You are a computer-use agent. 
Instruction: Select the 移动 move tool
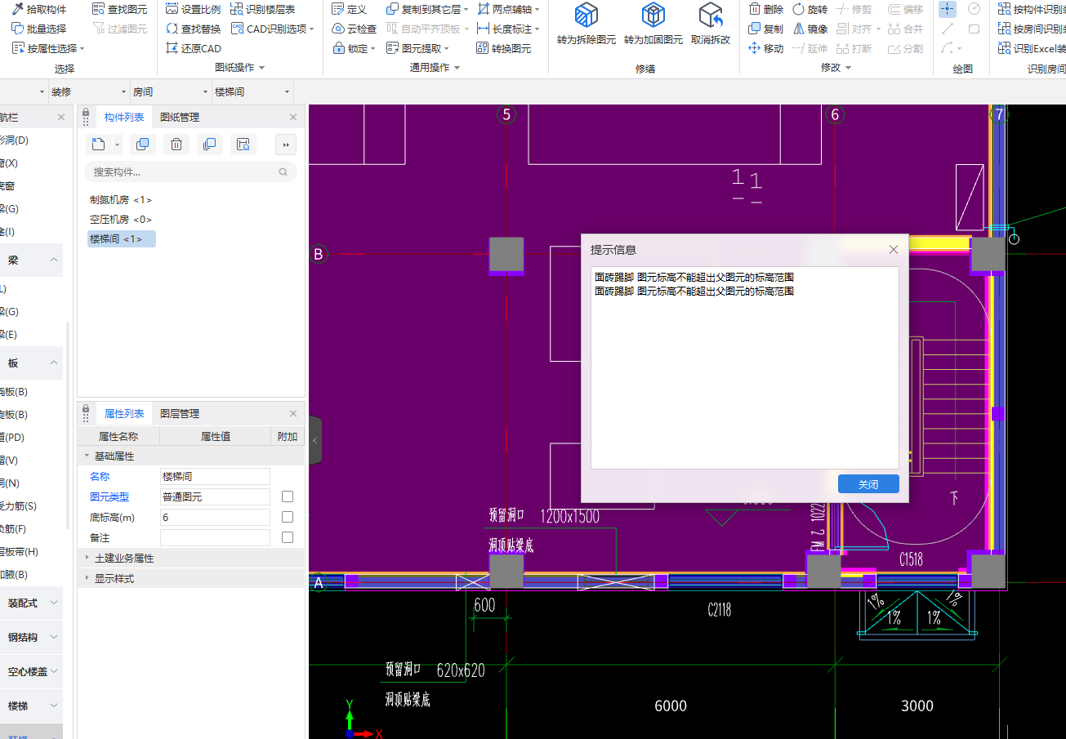(x=766, y=48)
